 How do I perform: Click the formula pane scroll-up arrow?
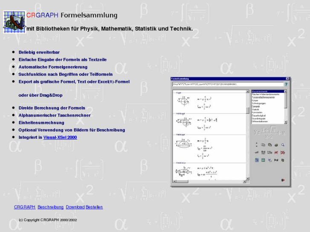(x=247, y=92)
